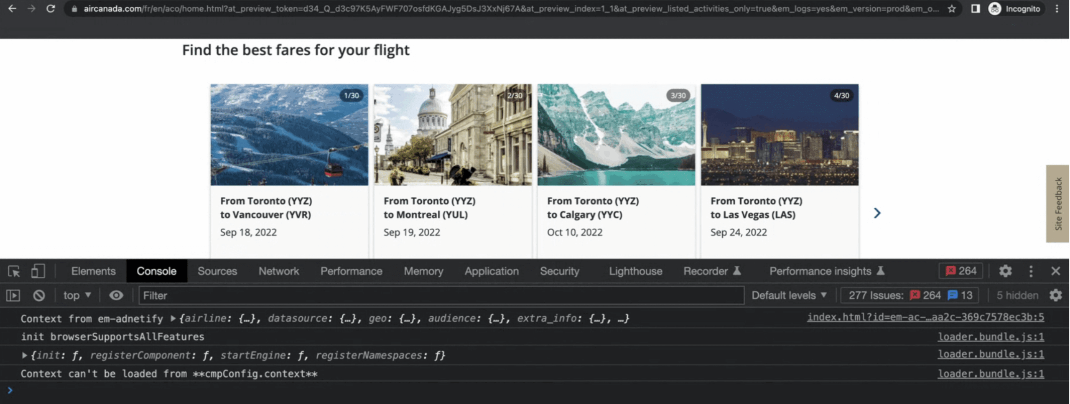Open loader.bundle.js:1 link for init browserSupportsAllFeatures
Image resolution: width=1070 pixels, height=404 pixels.
[x=991, y=336]
